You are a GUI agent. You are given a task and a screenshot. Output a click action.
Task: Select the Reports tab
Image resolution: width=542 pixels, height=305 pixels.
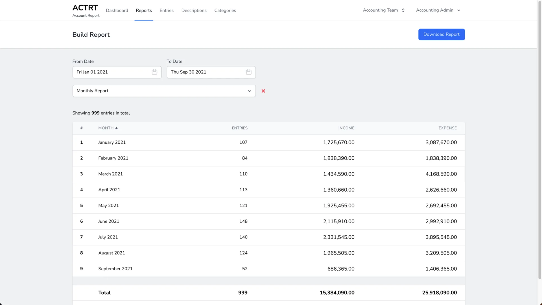click(x=144, y=10)
